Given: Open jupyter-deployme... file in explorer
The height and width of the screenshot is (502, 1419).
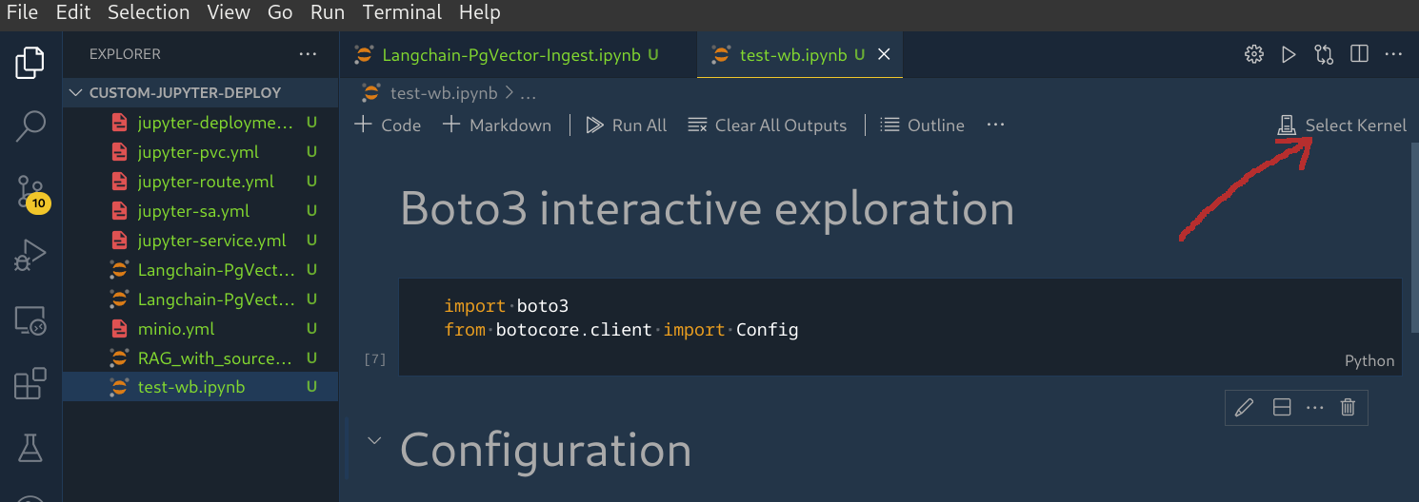Looking at the screenshot, I should tap(200, 123).
